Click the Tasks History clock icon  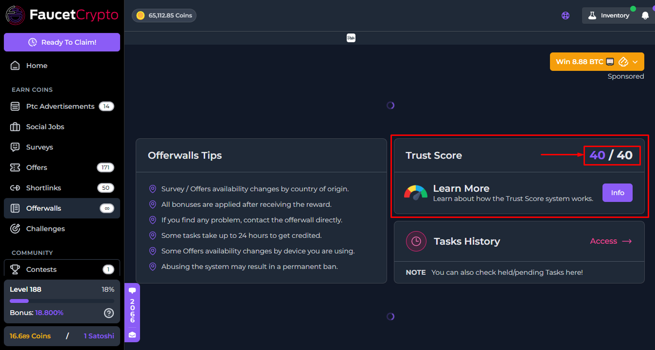pyautogui.click(x=416, y=241)
